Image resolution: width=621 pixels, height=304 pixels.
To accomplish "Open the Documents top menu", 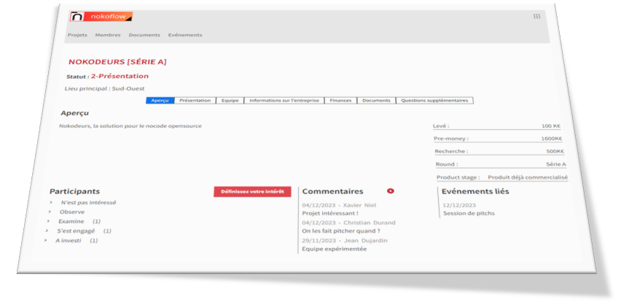I will [x=144, y=35].
